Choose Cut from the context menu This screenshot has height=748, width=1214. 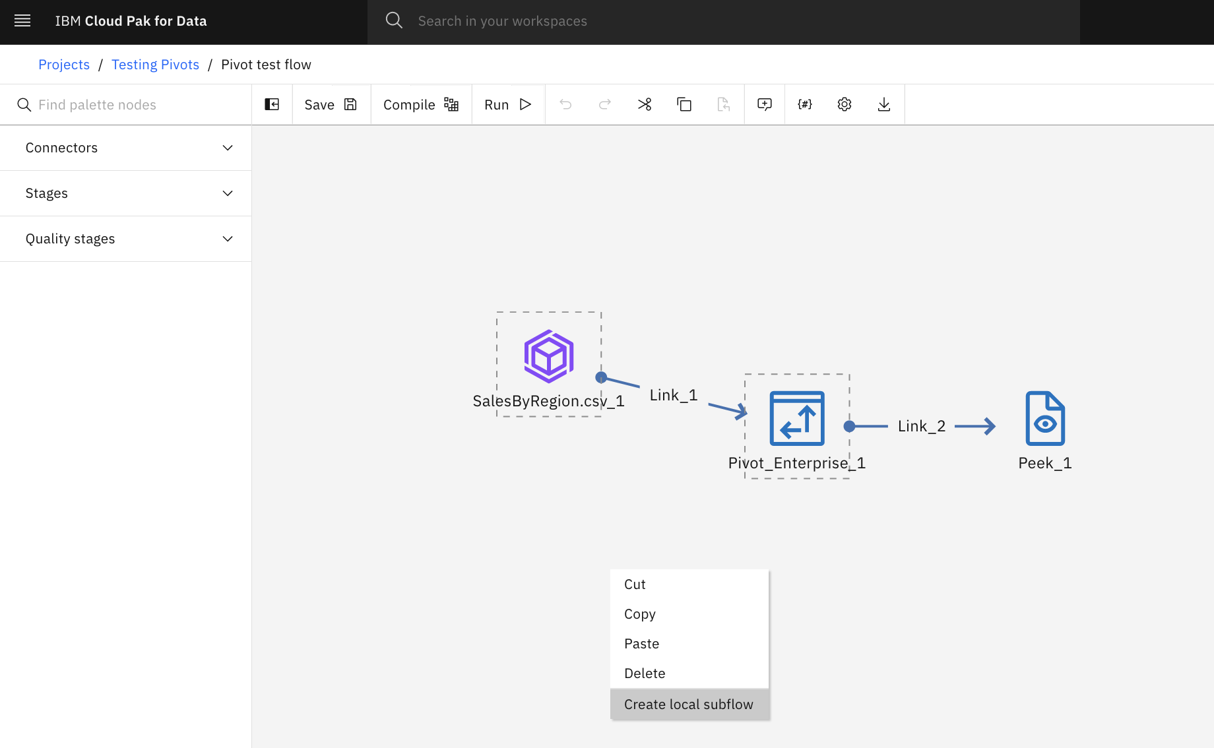[689, 584]
